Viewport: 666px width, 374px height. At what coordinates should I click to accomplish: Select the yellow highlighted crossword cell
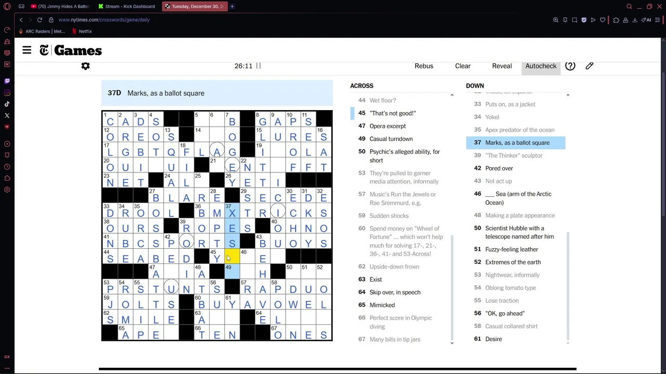click(x=232, y=256)
